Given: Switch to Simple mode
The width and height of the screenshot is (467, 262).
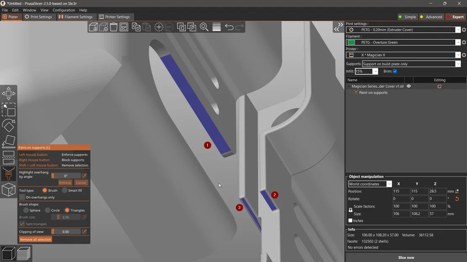Looking at the screenshot, I should click(407, 17).
